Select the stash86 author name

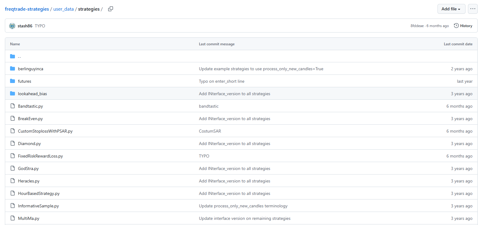[25, 26]
